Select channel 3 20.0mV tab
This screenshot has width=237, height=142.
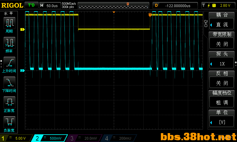(85, 138)
